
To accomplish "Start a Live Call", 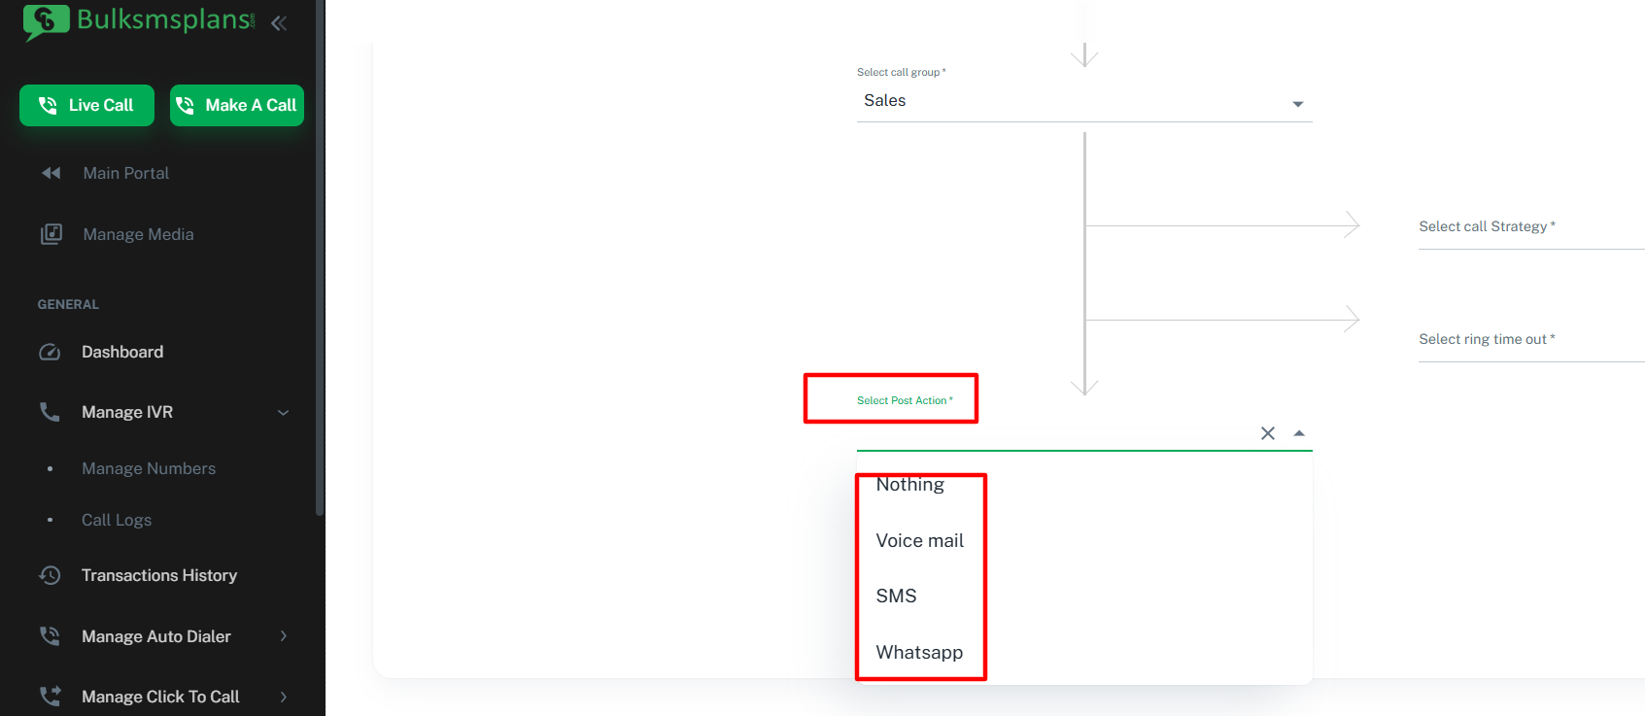I will (x=86, y=105).
